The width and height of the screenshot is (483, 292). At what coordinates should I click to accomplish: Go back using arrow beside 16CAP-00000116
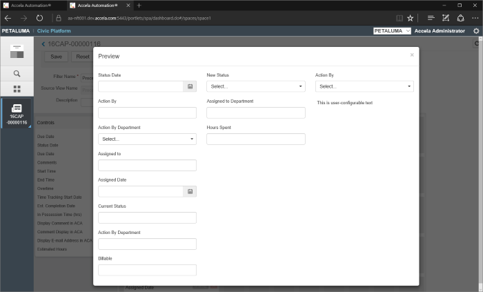click(x=43, y=43)
